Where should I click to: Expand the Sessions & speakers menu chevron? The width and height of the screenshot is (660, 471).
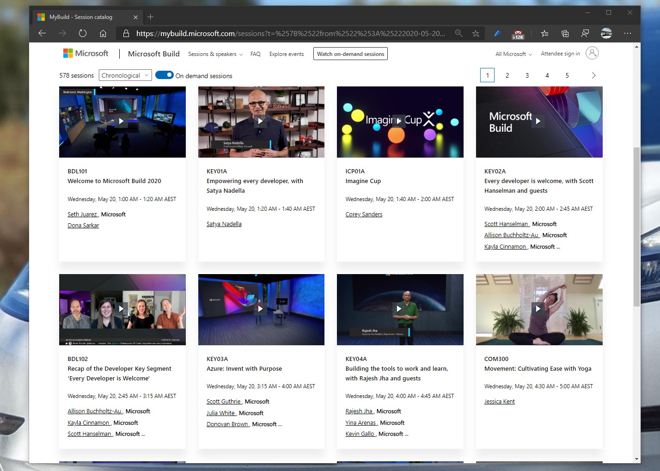[x=242, y=54]
